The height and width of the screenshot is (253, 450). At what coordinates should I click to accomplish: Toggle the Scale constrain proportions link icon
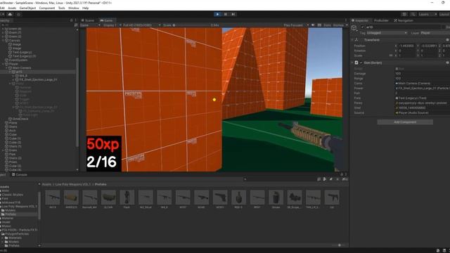tap(391, 56)
